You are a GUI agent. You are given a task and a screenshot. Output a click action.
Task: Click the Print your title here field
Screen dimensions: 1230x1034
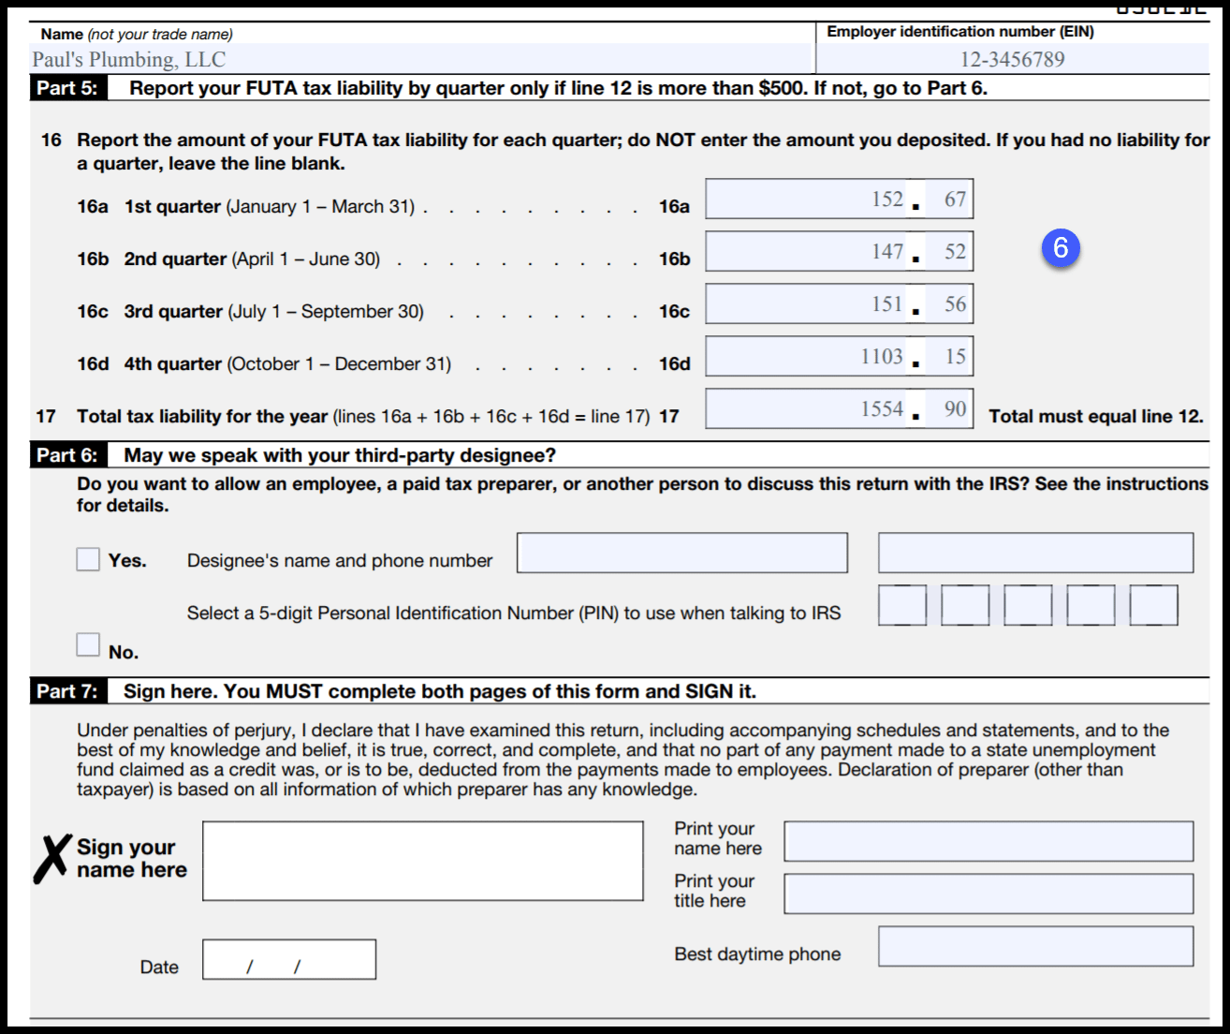point(988,894)
